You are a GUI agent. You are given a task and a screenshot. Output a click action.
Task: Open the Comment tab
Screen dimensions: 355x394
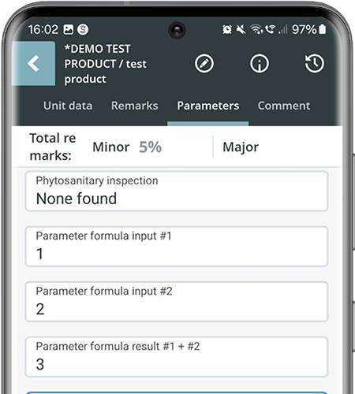(x=284, y=106)
